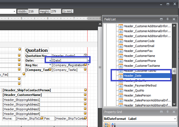Close the Property Grid panel
179x127 pixels.
[x=174, y=112]
